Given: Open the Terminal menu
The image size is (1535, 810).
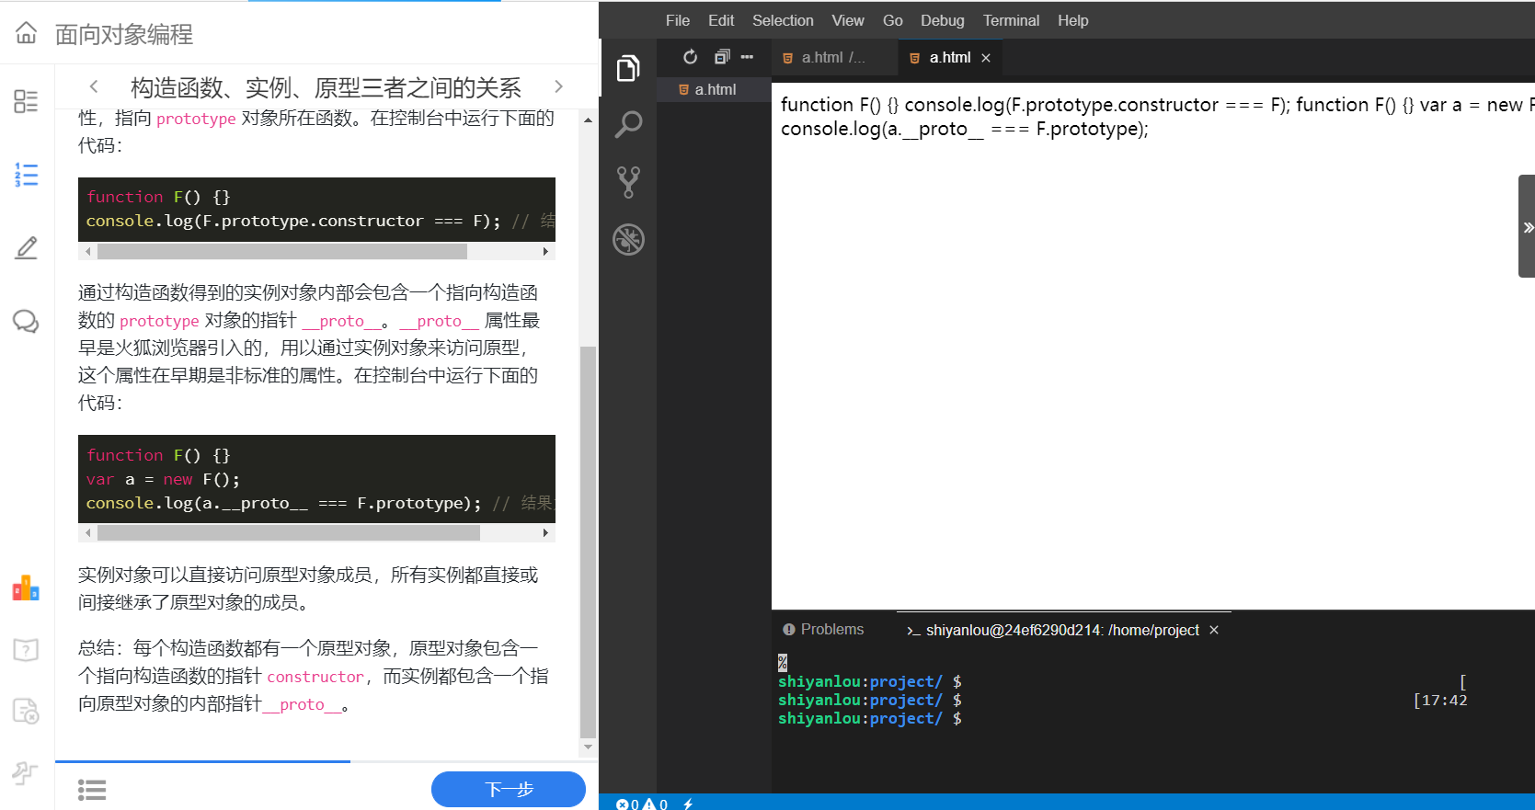Looking at the screenshot, I should 1011,20.
